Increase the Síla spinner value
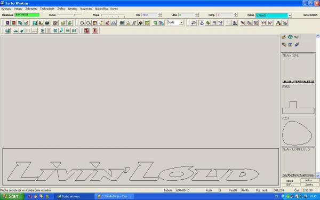Viewport: 320px width, 200px height. 160,14
